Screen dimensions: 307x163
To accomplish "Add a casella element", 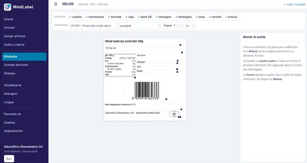I will (76, 17).
